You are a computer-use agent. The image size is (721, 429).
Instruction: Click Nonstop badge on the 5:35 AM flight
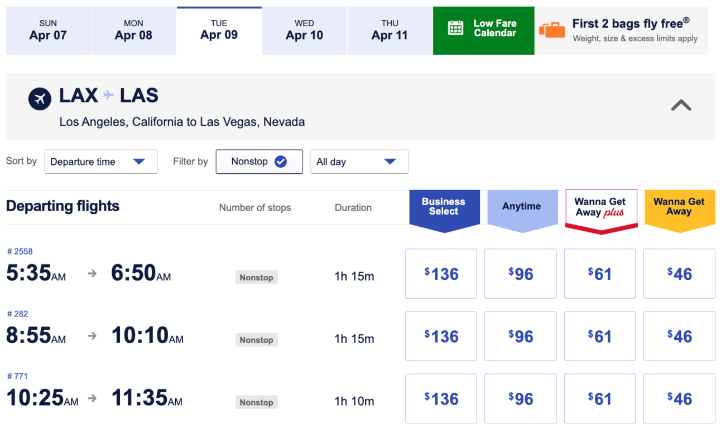[x=256, y=277]
